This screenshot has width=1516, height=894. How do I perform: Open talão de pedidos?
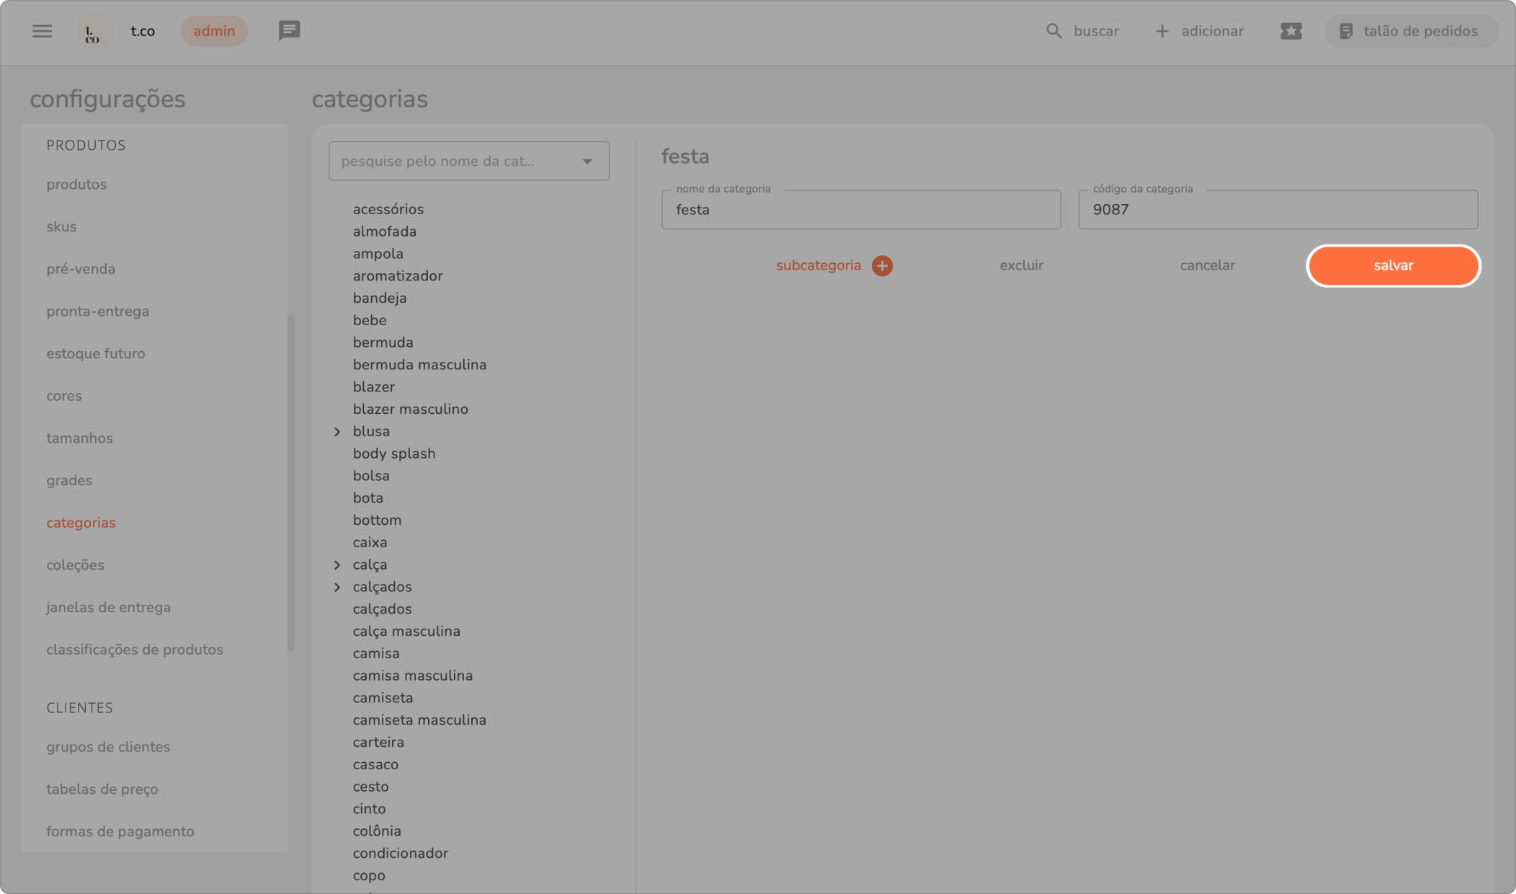click(1410, 31)
